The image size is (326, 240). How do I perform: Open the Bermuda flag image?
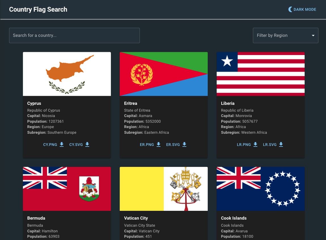coord(67,189)
